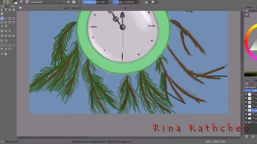Select the Freehand Brush tool
This screenshot has height=144, width=257.
pos(2,18)
